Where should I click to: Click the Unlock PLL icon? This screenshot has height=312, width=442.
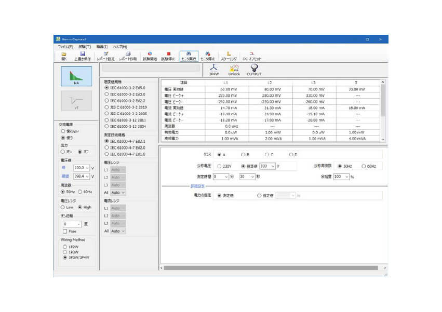point(234,70)
